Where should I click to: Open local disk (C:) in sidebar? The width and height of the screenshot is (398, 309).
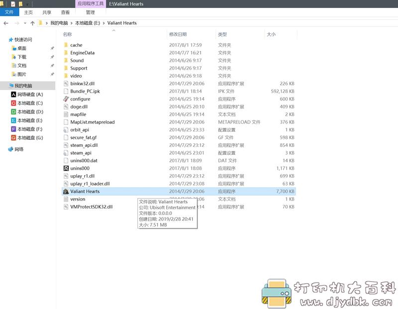[x=27, y=103]
